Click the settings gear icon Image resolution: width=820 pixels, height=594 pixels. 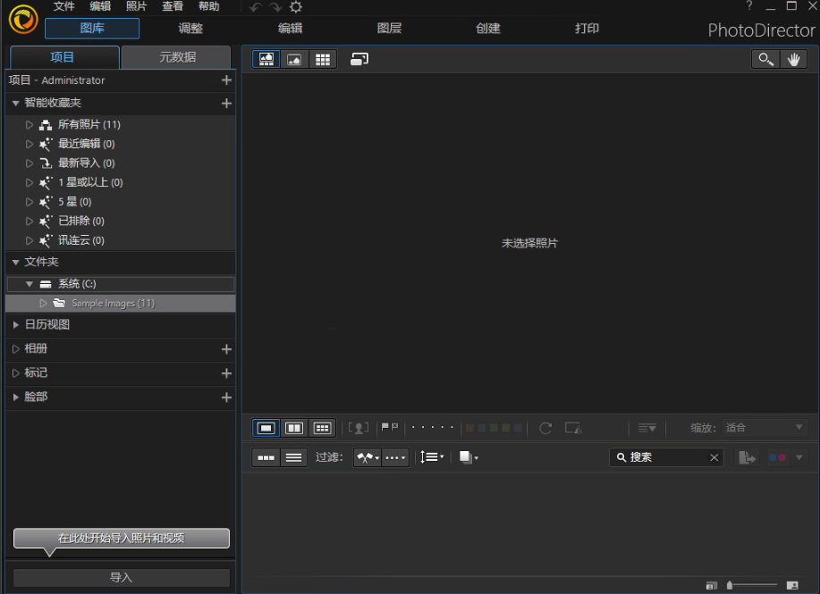295,7
